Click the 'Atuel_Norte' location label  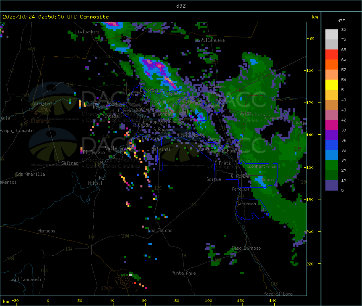pyautogui.click(x=191, y=135)
